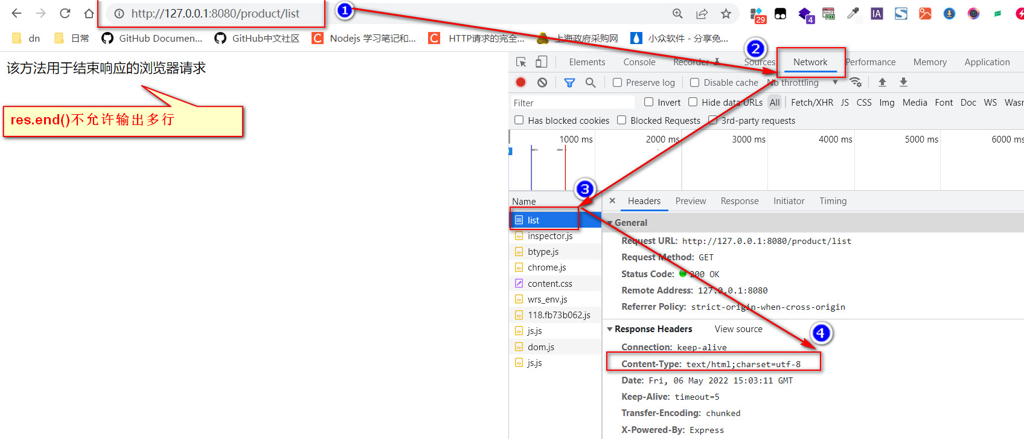
Task: Filter requests by CSS type
Action: point(864,102)
